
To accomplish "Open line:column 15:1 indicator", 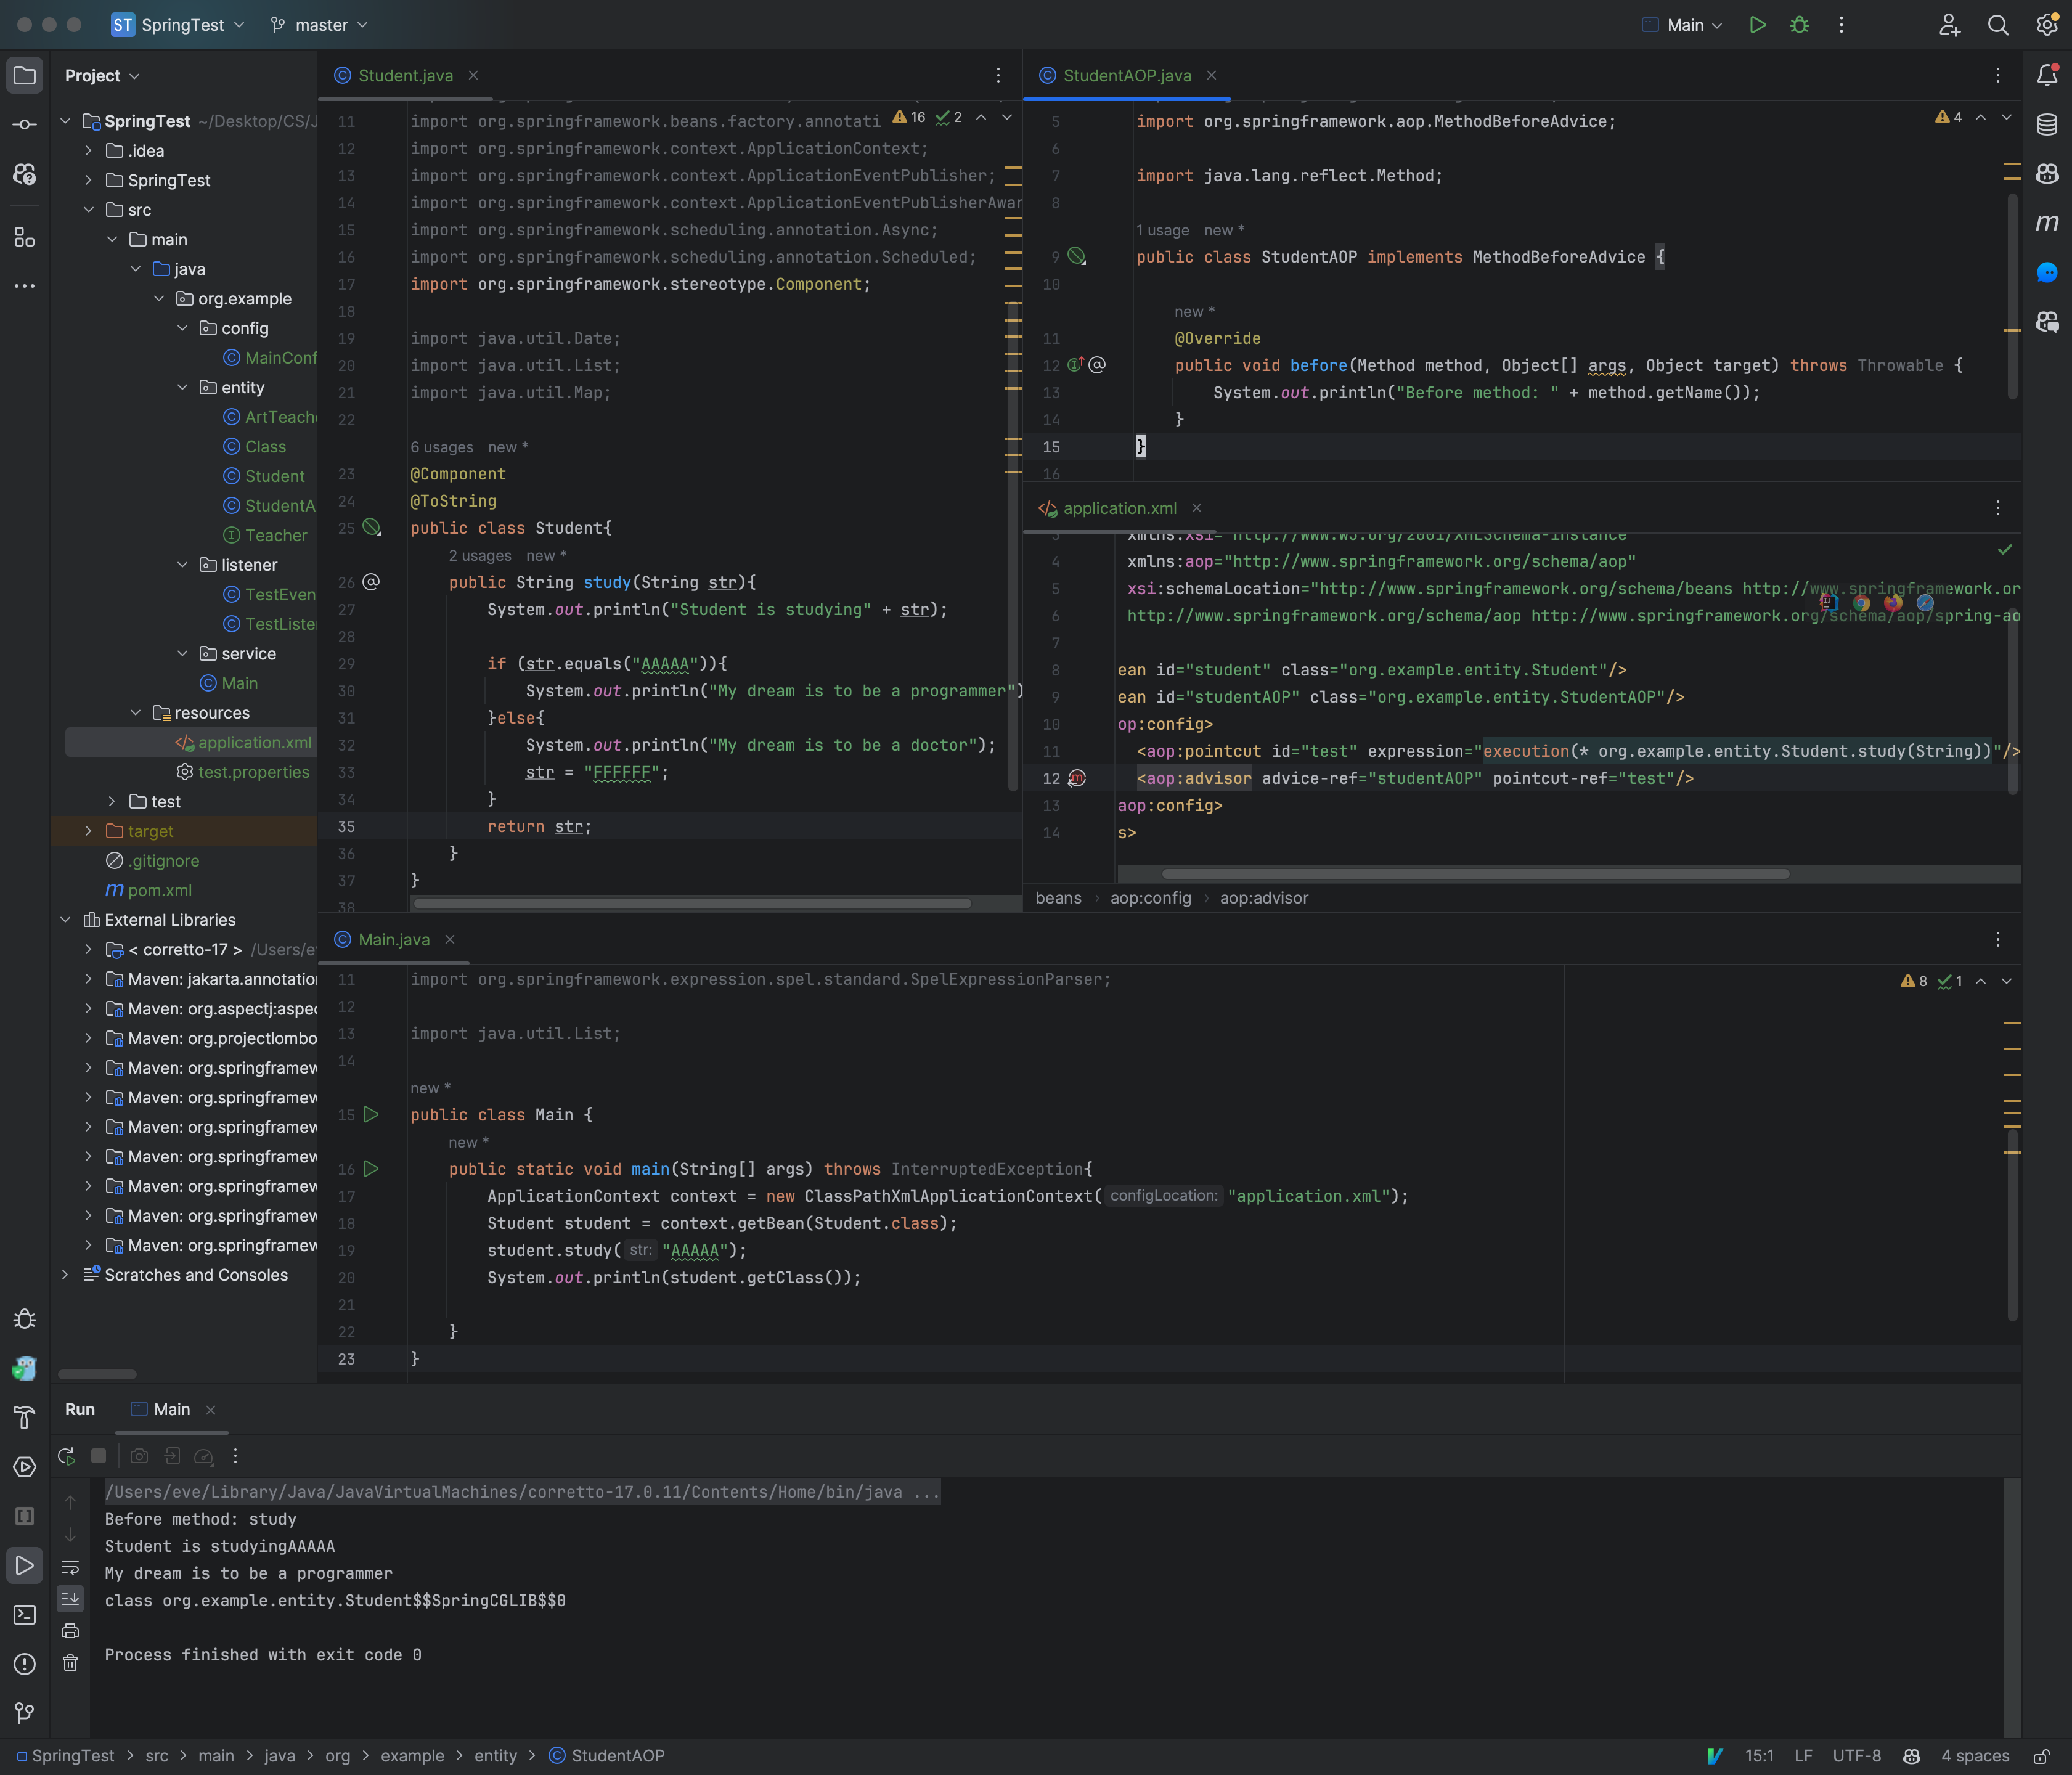I will point(1759,1756).
